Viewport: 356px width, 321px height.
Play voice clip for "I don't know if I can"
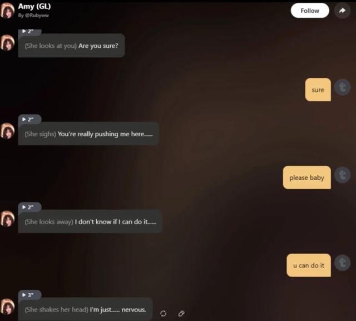(x=29, y=207)
